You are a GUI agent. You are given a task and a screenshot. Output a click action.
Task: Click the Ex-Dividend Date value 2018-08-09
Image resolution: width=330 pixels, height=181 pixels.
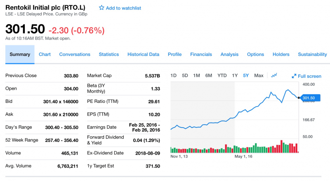148,153
